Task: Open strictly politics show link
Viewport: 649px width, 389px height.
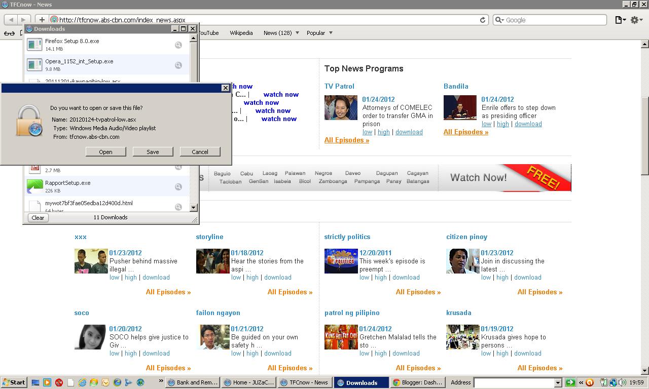Action: coord(347,237)
